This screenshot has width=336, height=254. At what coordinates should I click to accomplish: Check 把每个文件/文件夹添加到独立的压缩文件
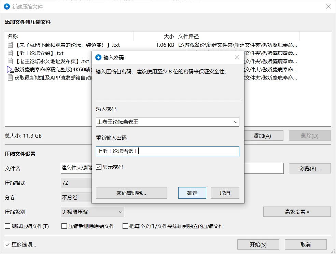tap(125, 226)
